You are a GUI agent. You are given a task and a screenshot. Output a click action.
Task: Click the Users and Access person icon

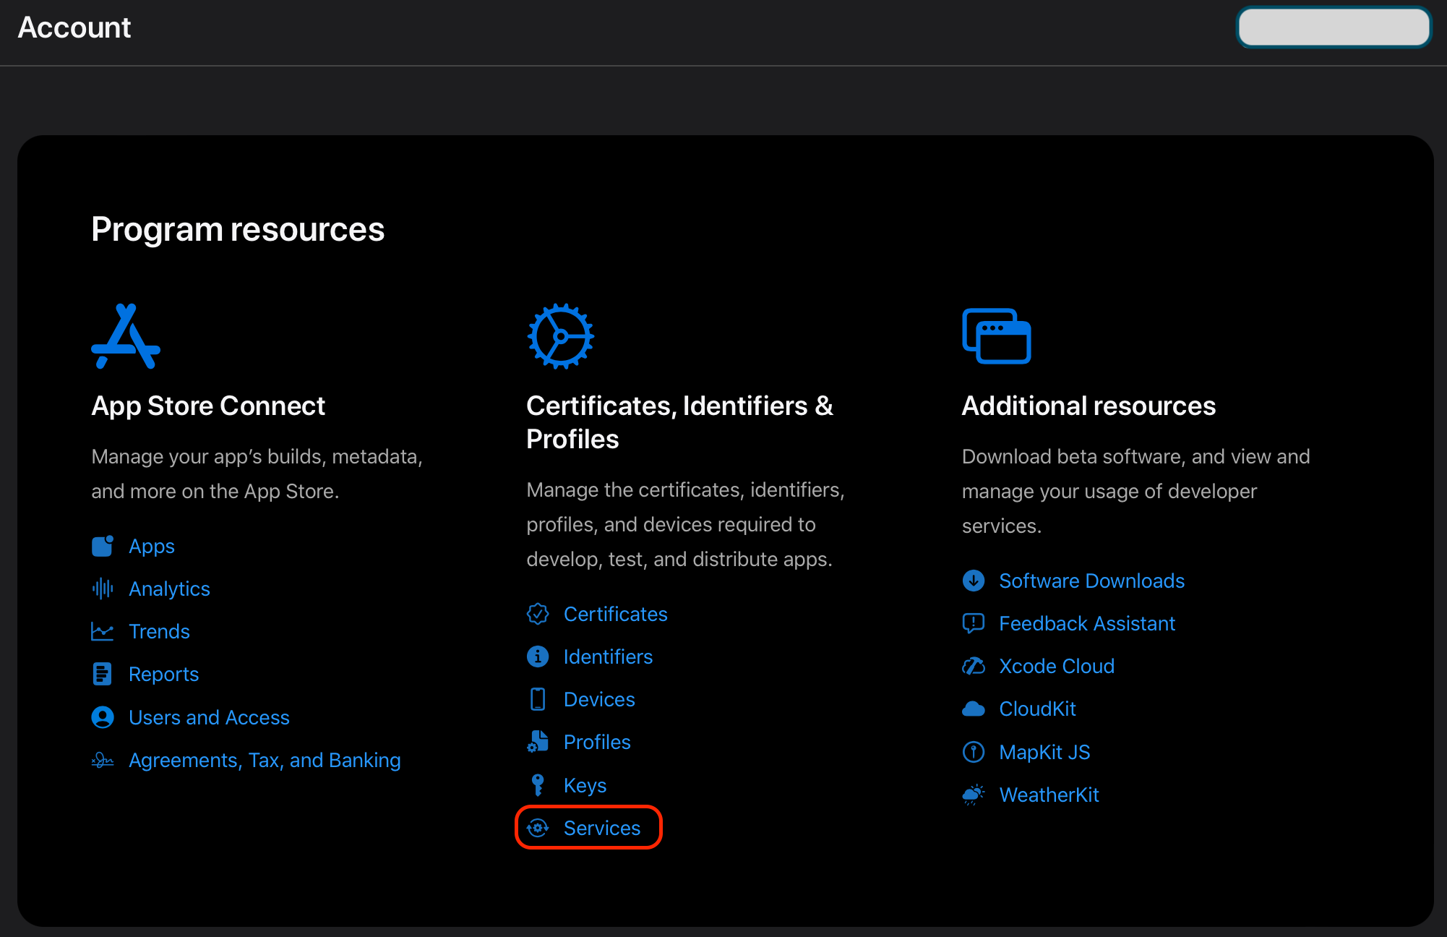tap(103, 717)
